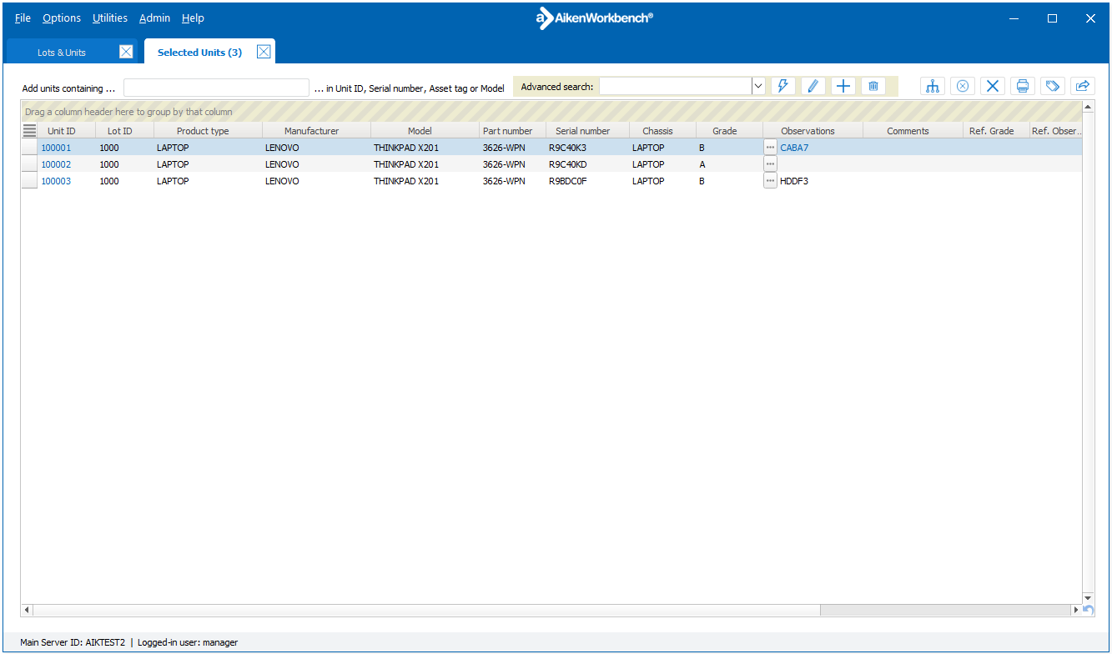
Task: Sort by Part number column header
Action: 512,131
